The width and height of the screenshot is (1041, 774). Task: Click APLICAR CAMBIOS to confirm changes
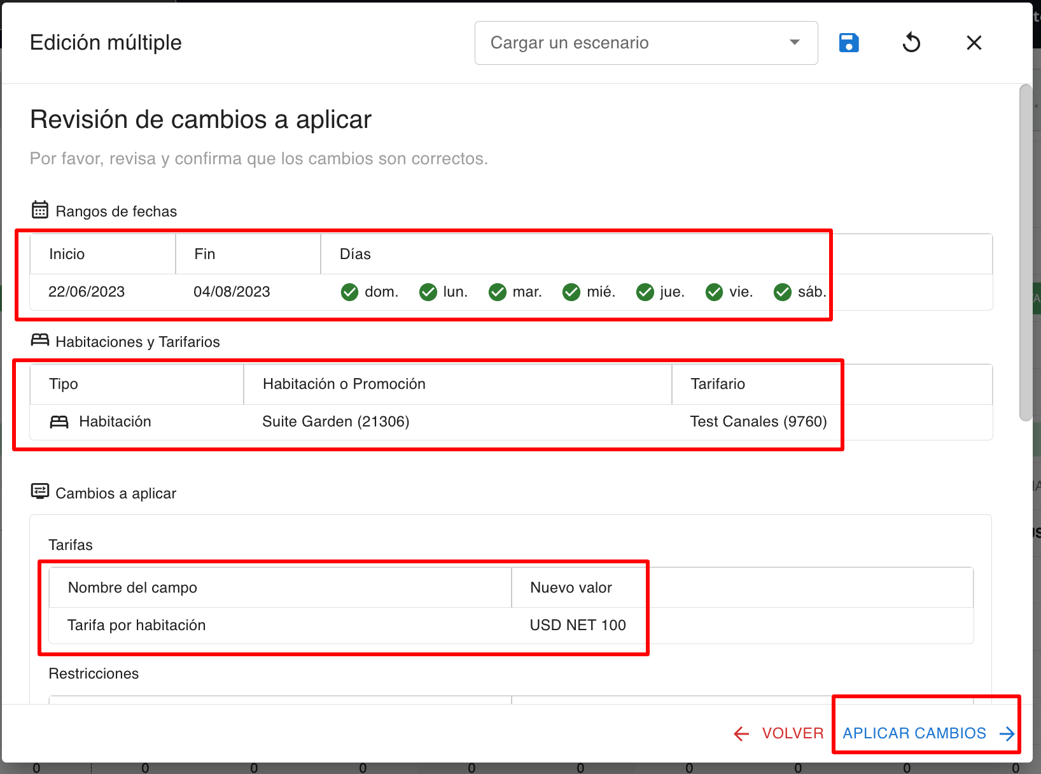[914, 733]
